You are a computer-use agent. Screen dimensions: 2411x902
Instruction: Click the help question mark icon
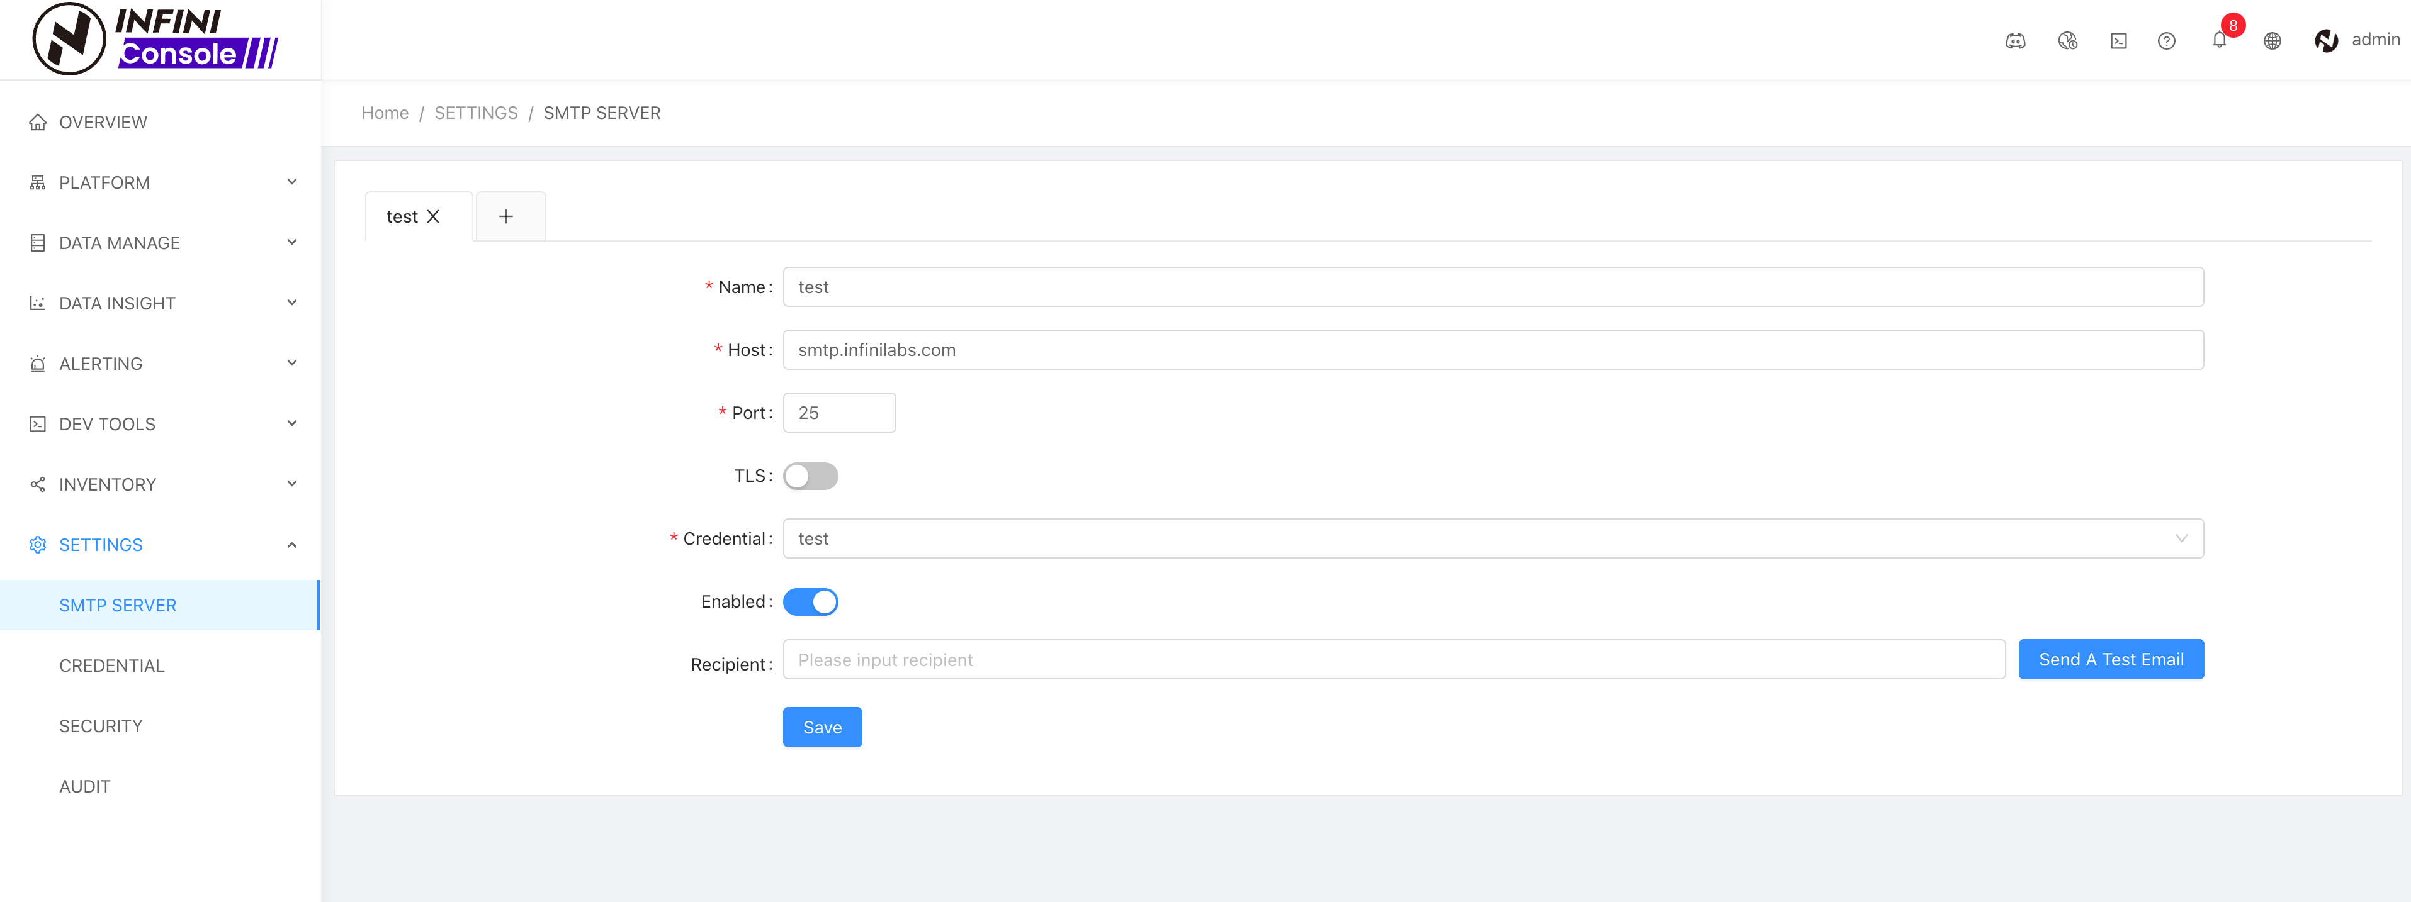click(x=2165, y=40)
